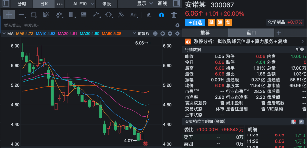Click the 榜 marker on the chart
Viewport: 307px width, 148px height.
146,143
